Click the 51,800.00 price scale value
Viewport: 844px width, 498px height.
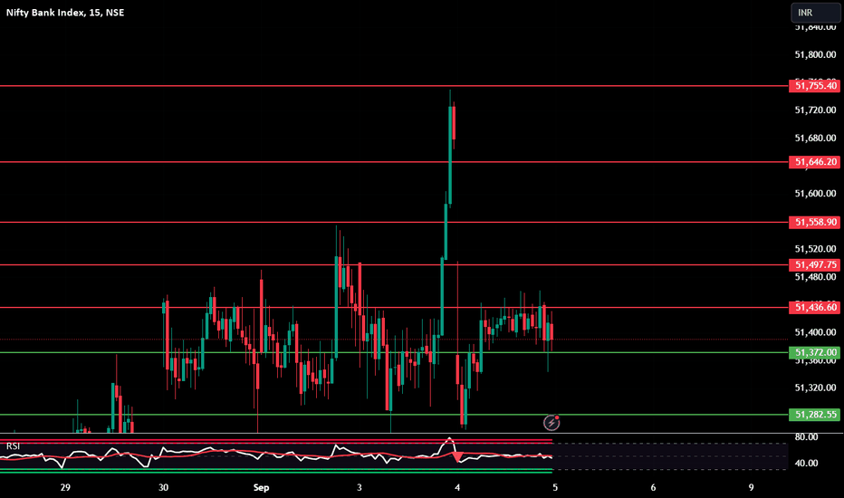[x=815, y=54]
